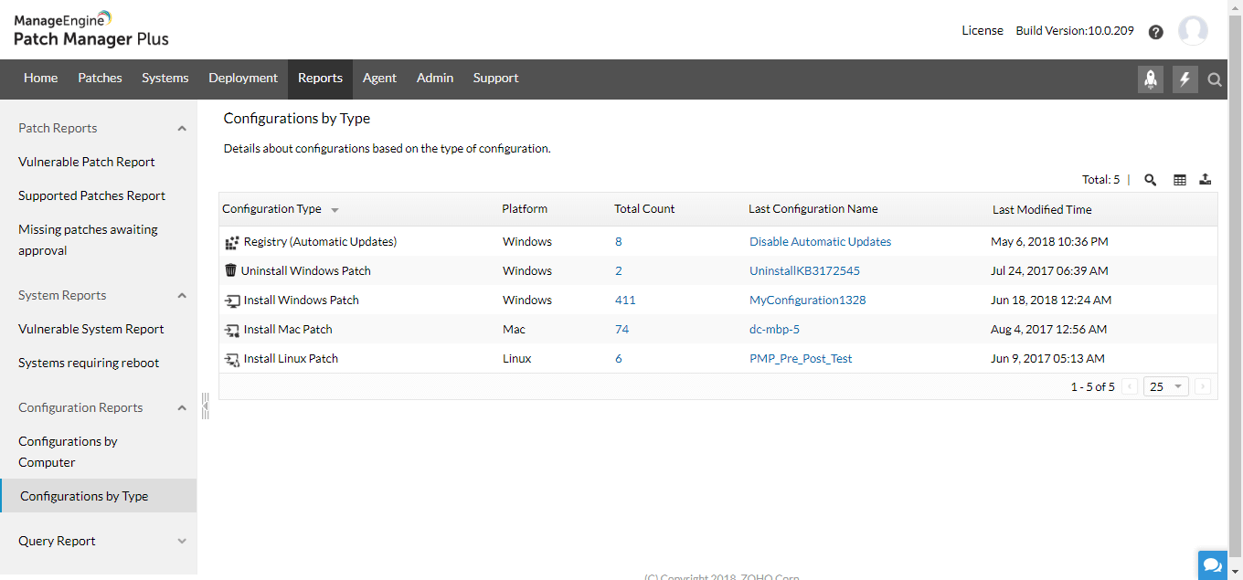Image resolution: width=1243 pixels, height=580 pixels.
Task: Click the sidebar collapse handle
Action: [x=206, y=405]
